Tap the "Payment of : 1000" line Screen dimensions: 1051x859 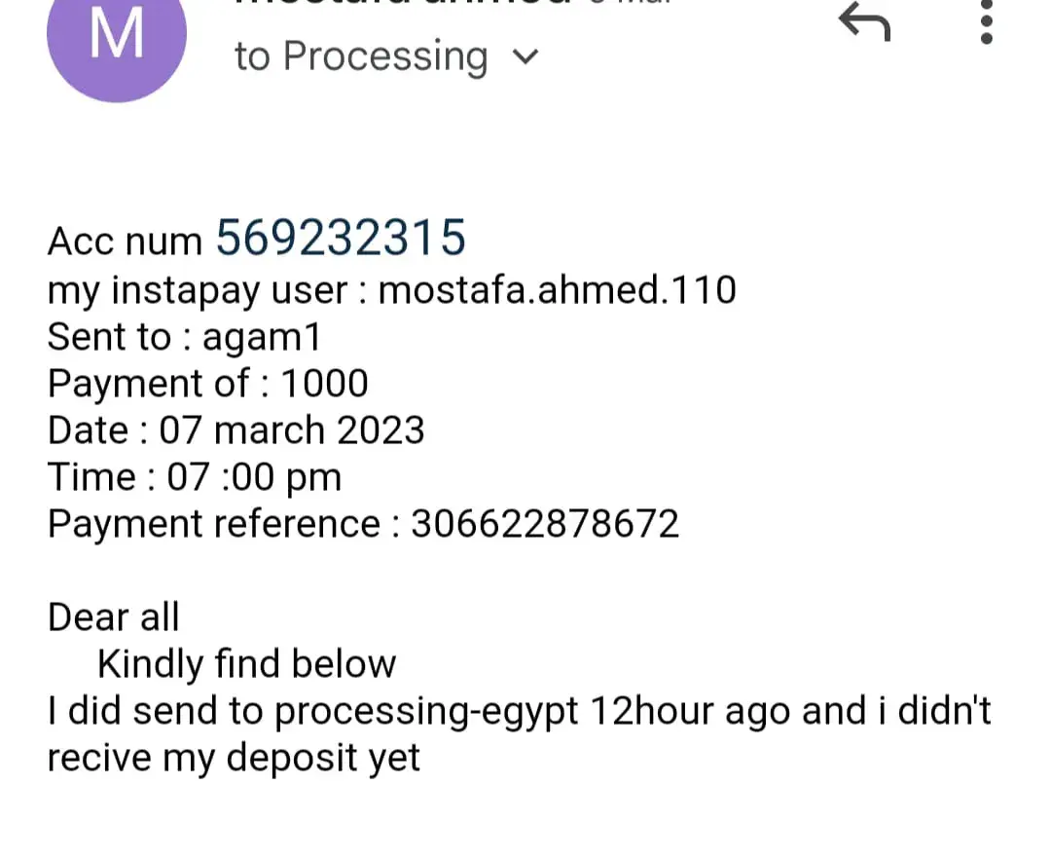tap(207, 384)
